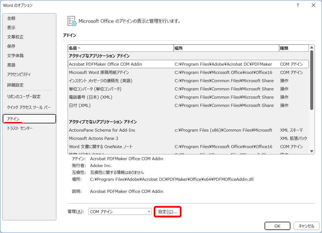The width and height of the screenshot is (322, 233).
Task: Click the Microsoft Office add-ins gear icon
Action: pos(71,21)
